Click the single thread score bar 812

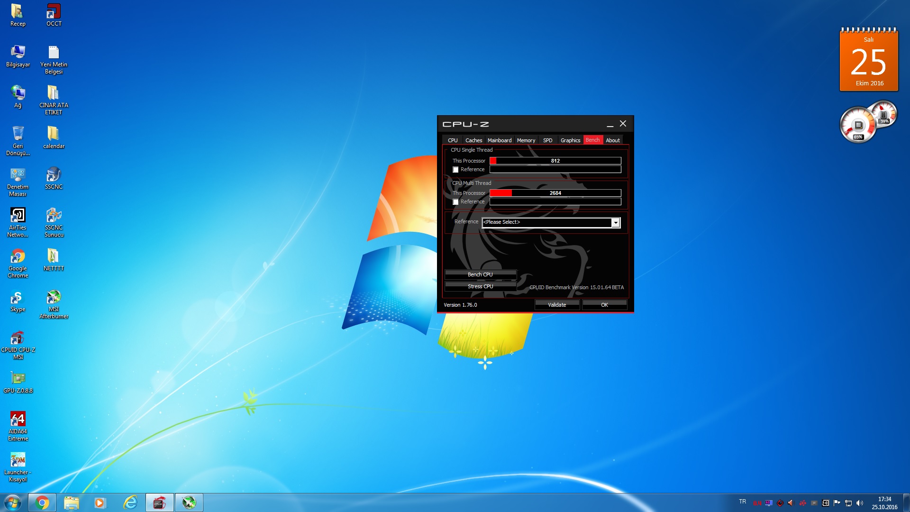(555, 161)
